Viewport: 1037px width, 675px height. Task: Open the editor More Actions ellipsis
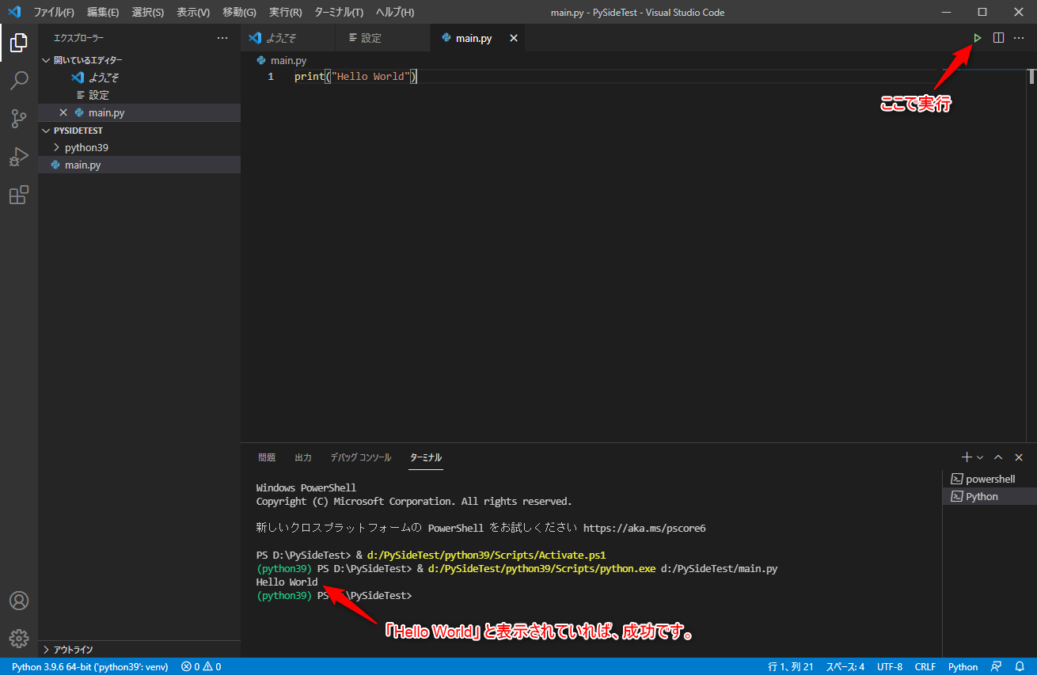pyautogui.click(x=1019, y=38)
